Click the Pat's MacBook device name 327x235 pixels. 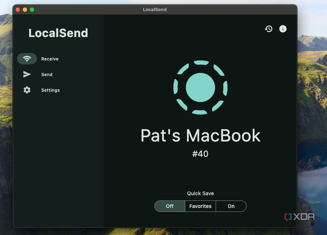(200, 136)
